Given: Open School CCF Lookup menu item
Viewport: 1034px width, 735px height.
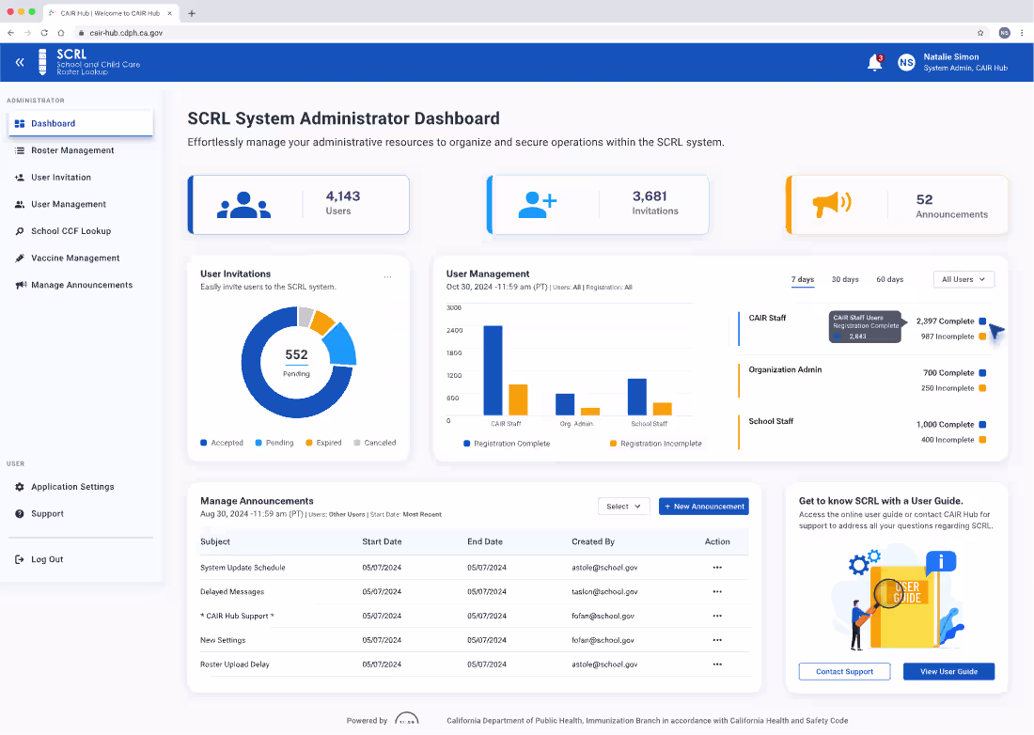Looking at the screenshot, I should [81, 231].
